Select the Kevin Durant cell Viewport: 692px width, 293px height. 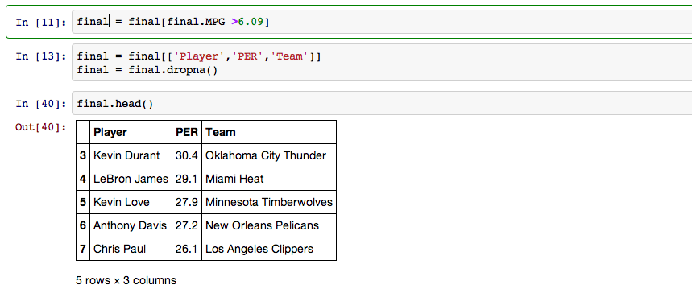click(131, 155)
